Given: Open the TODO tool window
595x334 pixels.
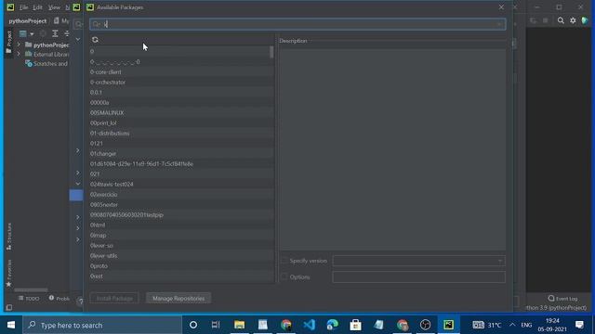Looking at the screenshot, I should pos(29,299).
